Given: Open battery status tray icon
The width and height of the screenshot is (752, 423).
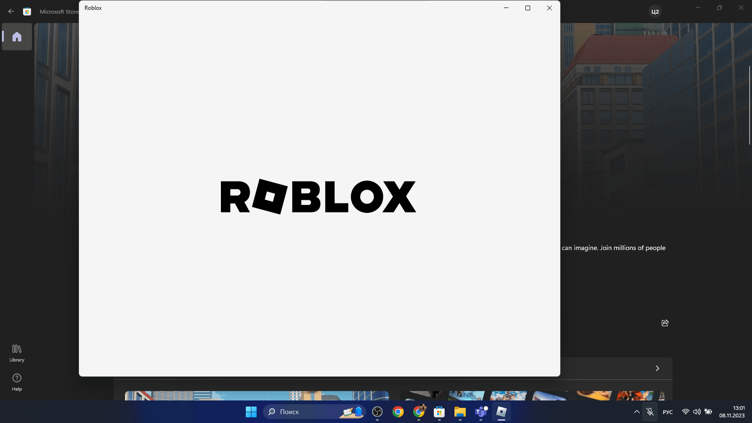Looking at the screenshot, I should coord(708,412).
